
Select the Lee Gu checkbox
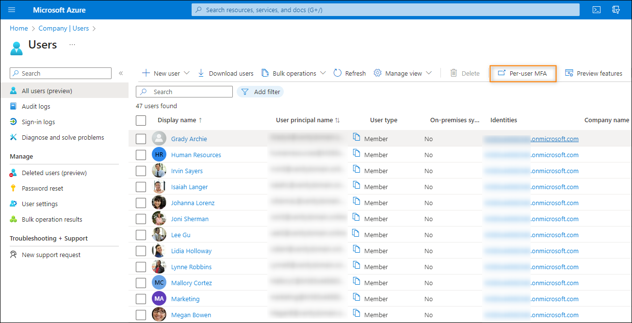coord(141,235)
